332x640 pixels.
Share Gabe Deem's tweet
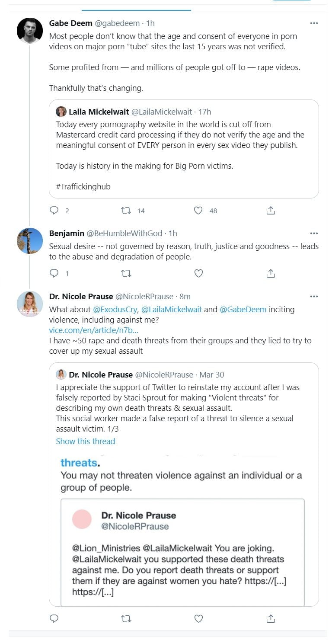pyautogui.click(x=271, y=211)
